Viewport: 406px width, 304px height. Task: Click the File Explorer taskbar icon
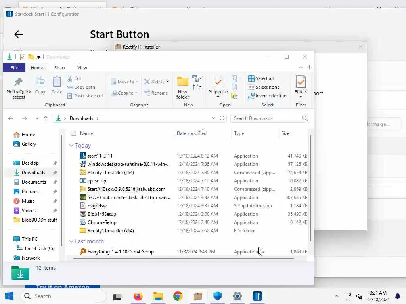158,296
